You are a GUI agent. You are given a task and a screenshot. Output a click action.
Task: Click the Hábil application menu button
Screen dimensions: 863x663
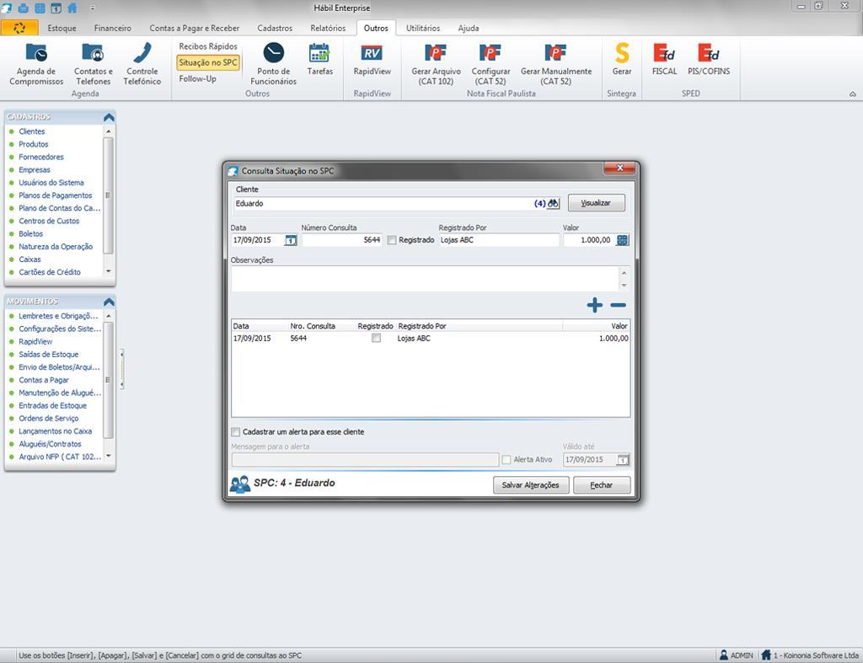(x=20, y=28)
